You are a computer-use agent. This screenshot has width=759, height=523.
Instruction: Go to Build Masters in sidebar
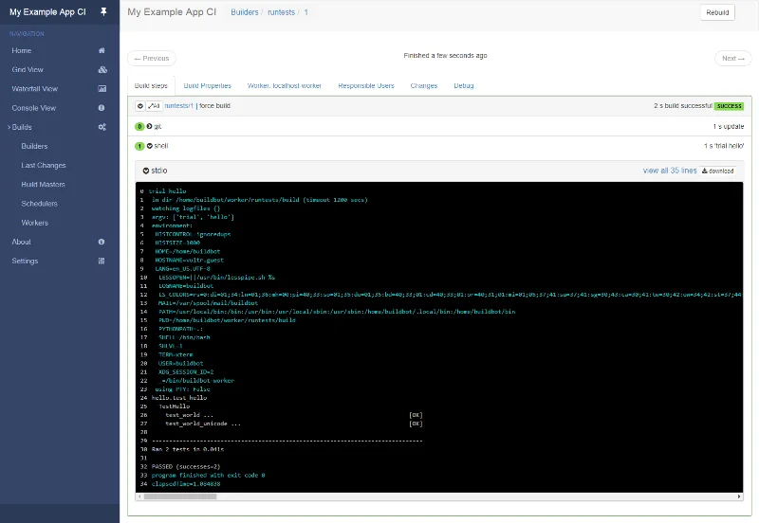point(43,184)
